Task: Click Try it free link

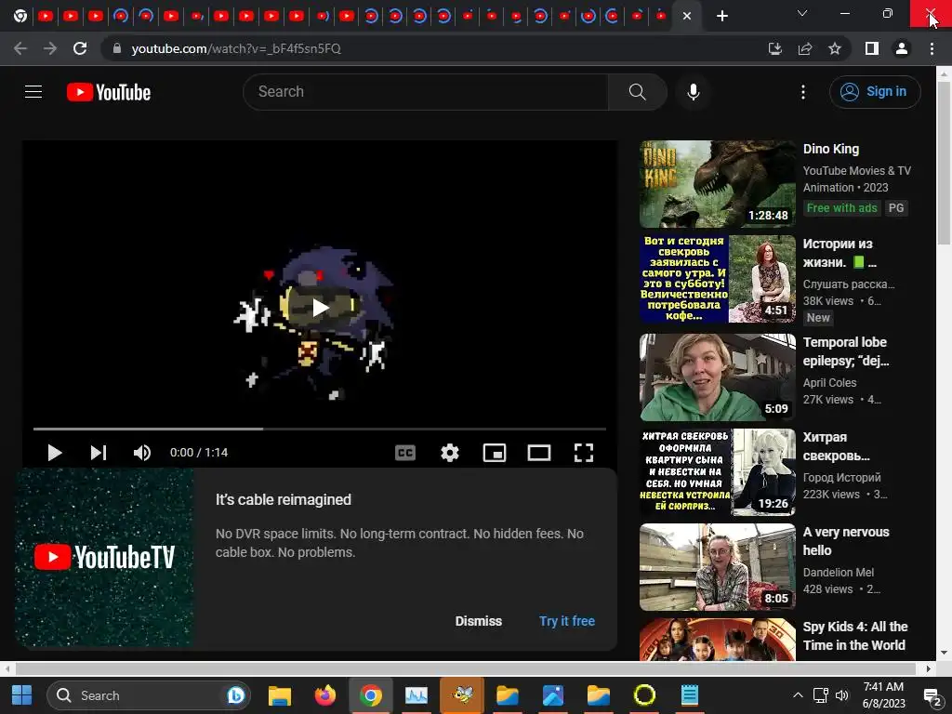Action: click(x=566, y=621)
